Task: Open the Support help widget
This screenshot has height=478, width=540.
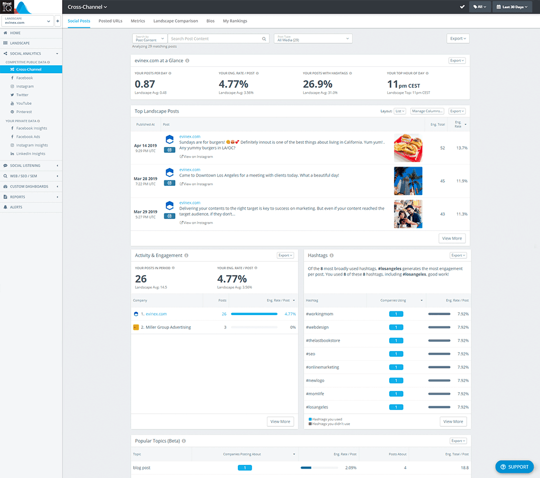Action: 515,467
